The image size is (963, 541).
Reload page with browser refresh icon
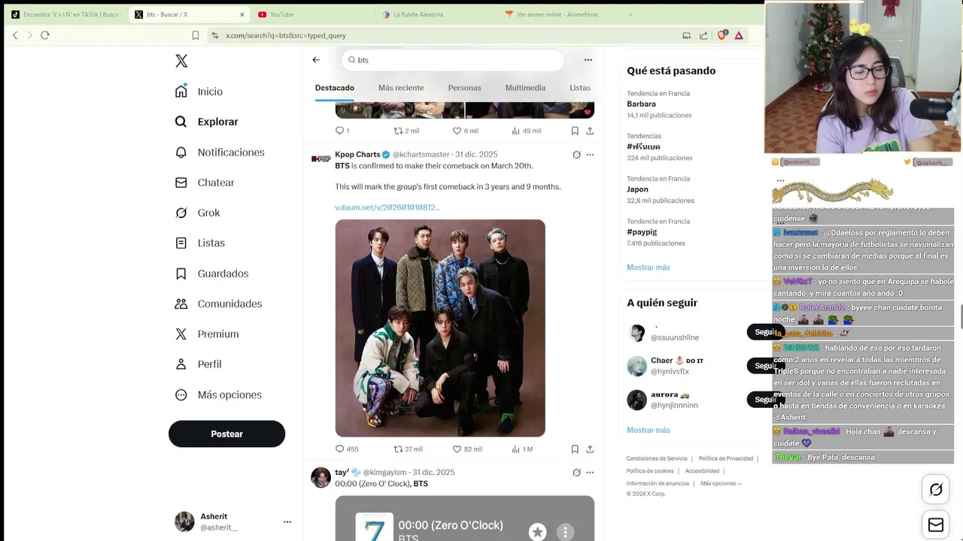click(45, 35)
